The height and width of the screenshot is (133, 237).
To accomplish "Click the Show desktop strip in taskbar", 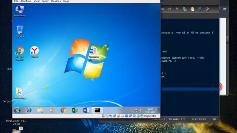I will 159,110.
